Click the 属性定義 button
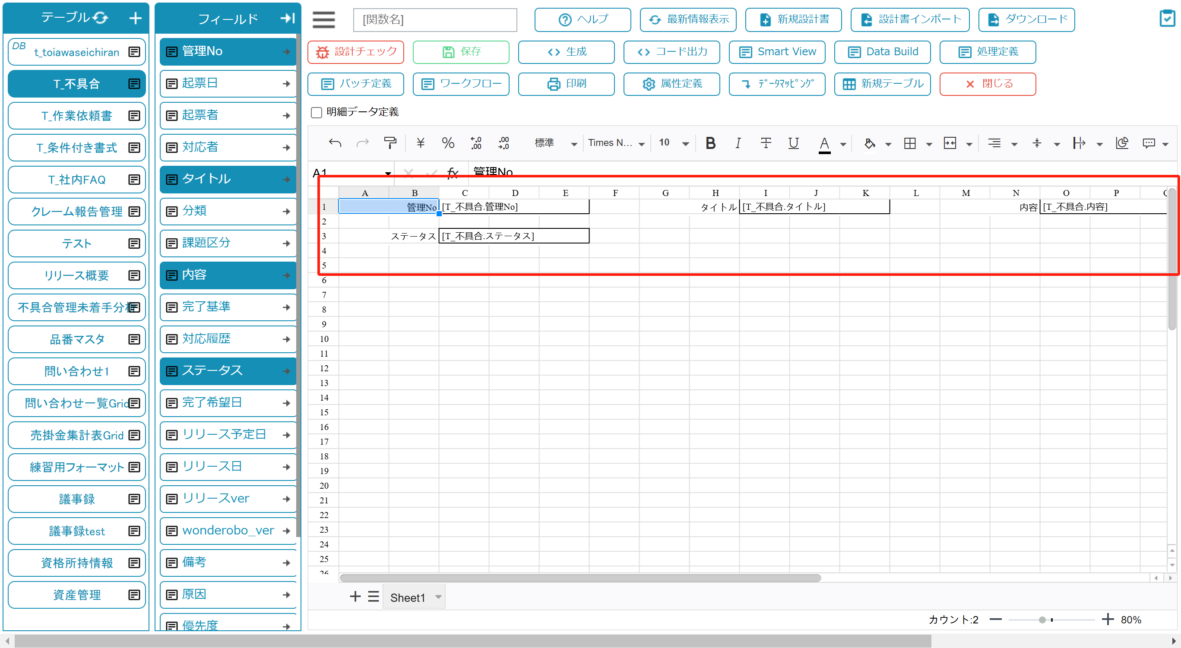 [671, 84]
